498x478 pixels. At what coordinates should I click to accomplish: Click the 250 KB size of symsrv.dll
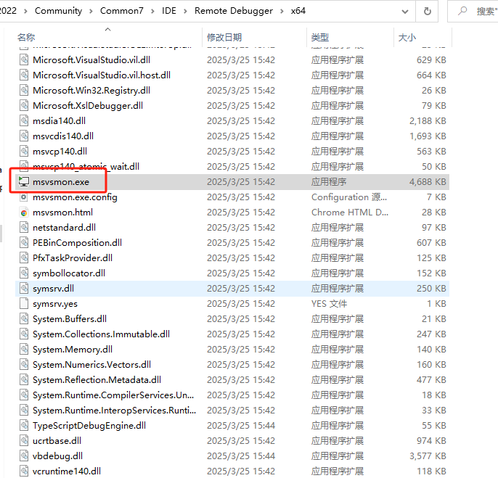coord(431,289)
